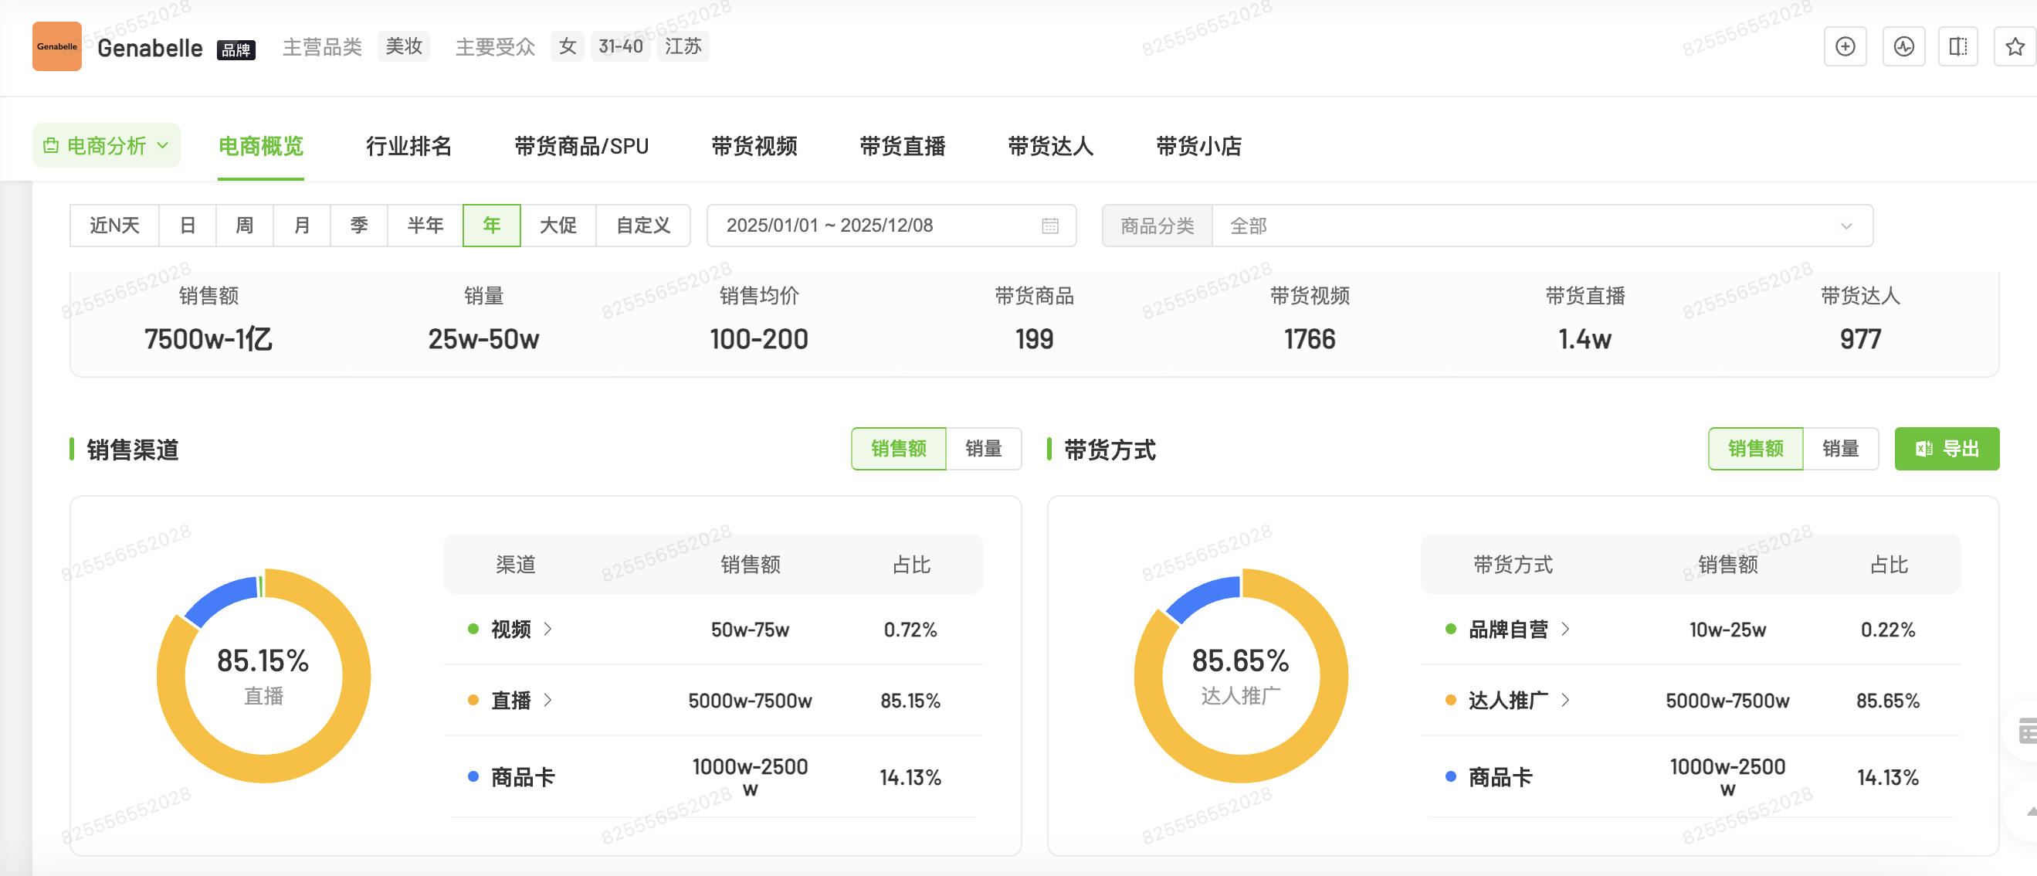
Task: Click the Genabelle brand logo
Action: pos(56,46)
